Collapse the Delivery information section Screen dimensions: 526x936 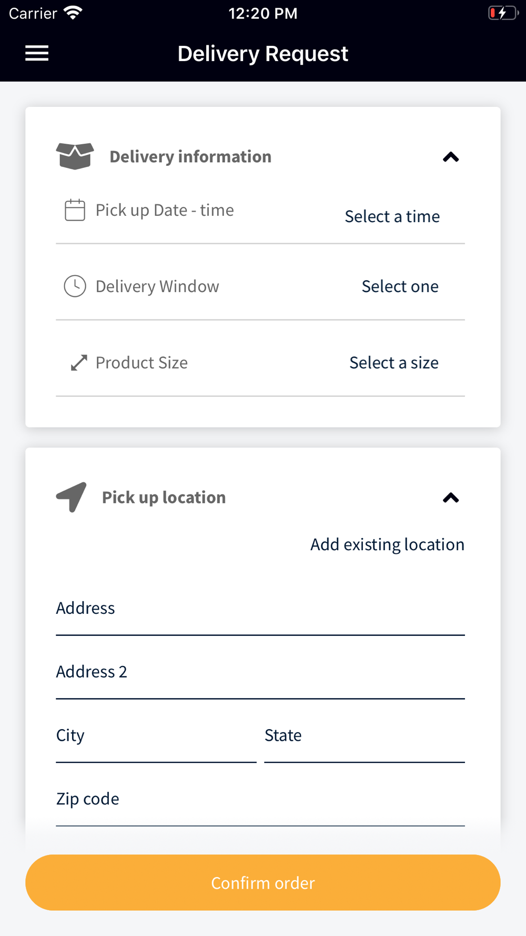point(451,157)
